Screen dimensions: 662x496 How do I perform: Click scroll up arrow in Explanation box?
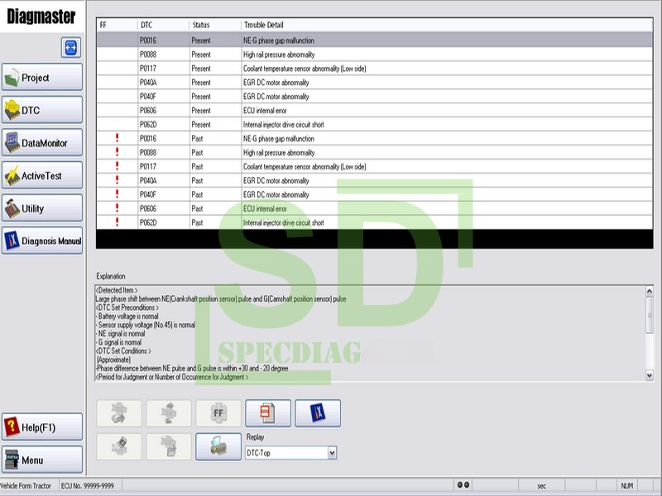coord(650,291)
